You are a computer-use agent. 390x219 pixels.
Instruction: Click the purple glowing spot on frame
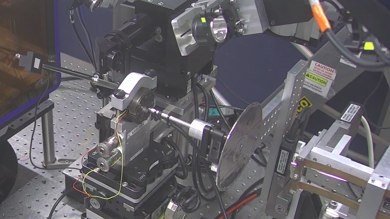[x=295, y=164]
